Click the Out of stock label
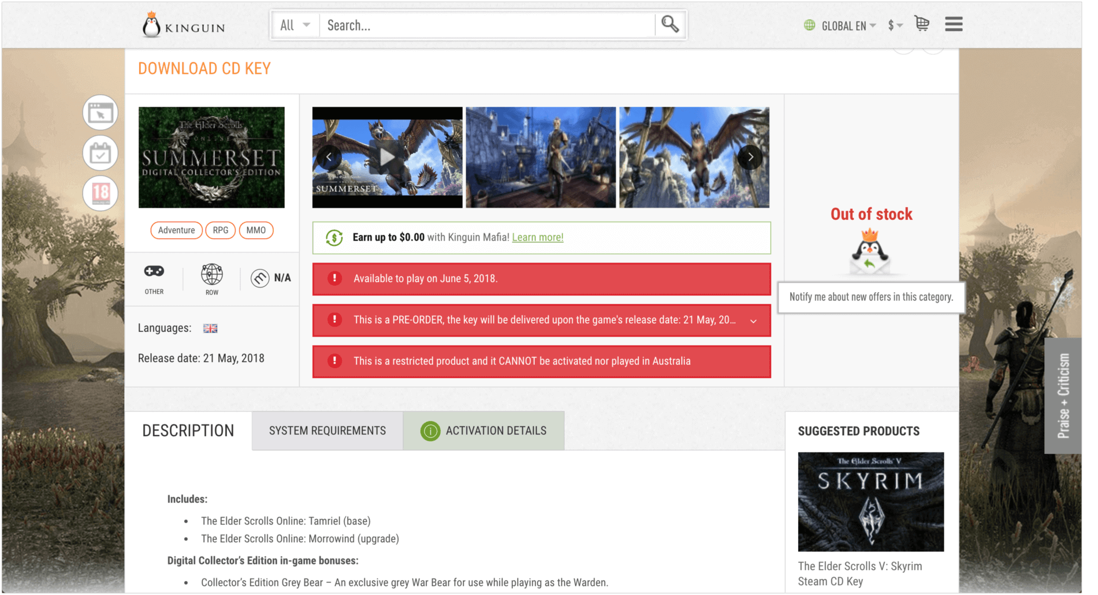 click(872, 214)
